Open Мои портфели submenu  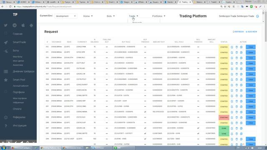pos(20,98)
